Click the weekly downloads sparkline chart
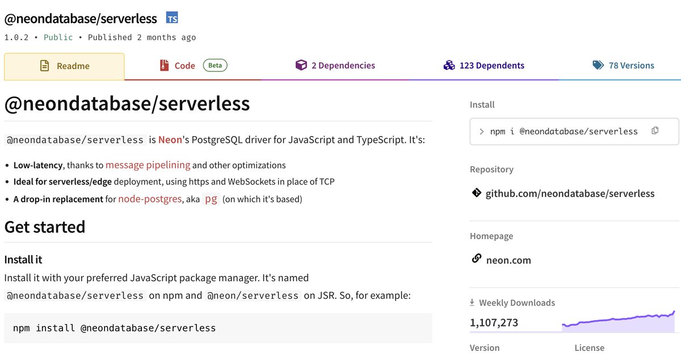The width and height of the screenshot is (681, 357). (x=618, y=321)
